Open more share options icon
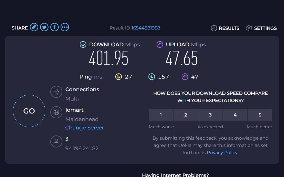The height and width of the screenshot is (177, 284). [65, 27]
